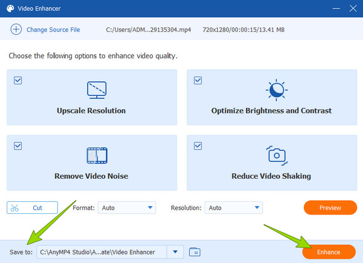
Task: Click the Upscale Resolution monitor icon
Action: coord(97,90)
